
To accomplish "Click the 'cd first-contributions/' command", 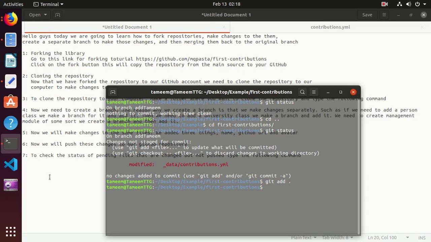I will tap(241, 125).
